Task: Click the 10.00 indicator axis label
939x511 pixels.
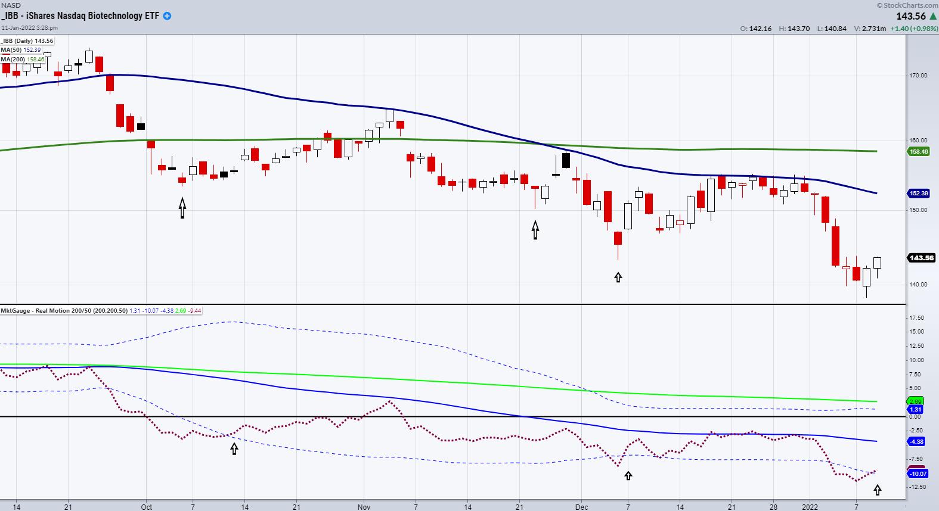Action: 917,360
